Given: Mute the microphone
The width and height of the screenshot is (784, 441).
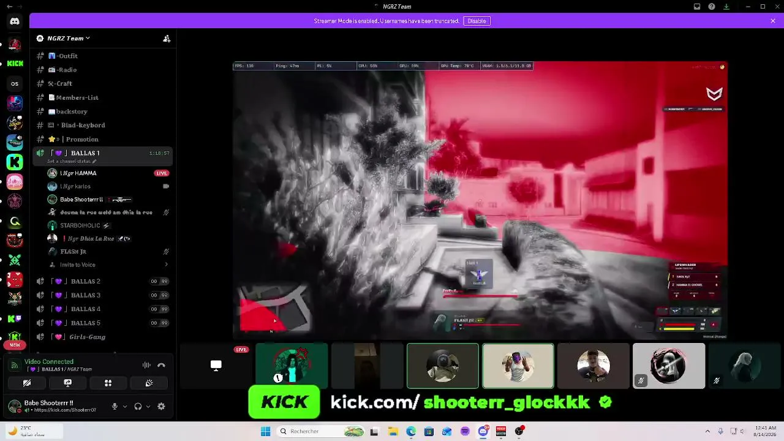Looking at the screenshot, I should pos(115,406).
